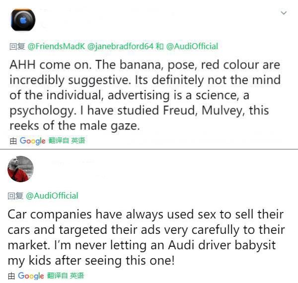Click the Apple logo profile avatar

[x=23, y=20]
